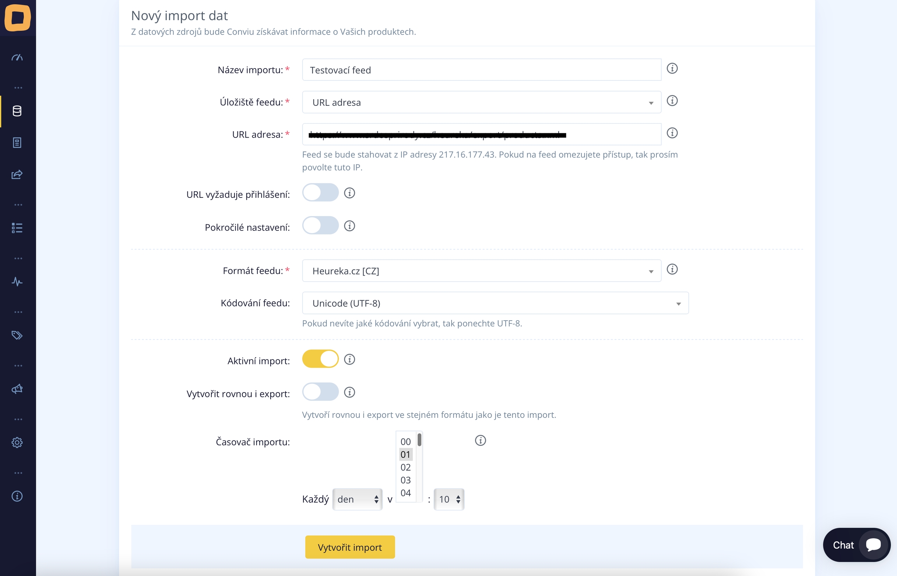
Task: Open settings gear in sidebar
Action: 17,443
